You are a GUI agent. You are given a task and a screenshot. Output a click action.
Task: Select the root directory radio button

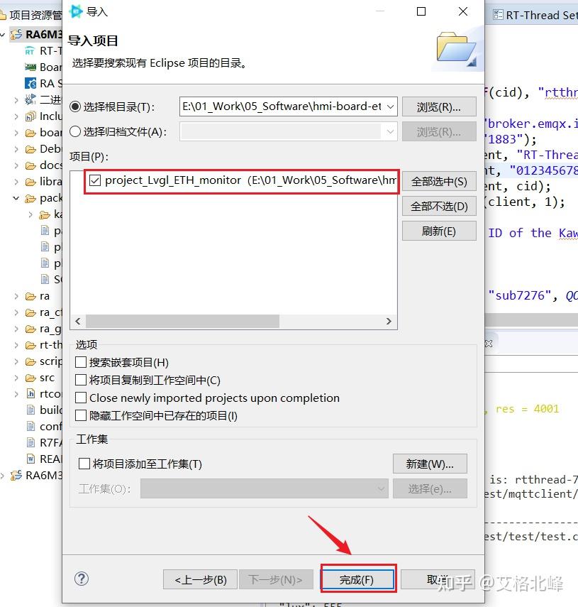click(75, 106)
